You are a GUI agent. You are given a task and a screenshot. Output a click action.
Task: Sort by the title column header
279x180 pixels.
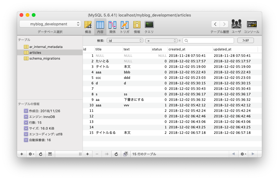[x=109, y=49]
